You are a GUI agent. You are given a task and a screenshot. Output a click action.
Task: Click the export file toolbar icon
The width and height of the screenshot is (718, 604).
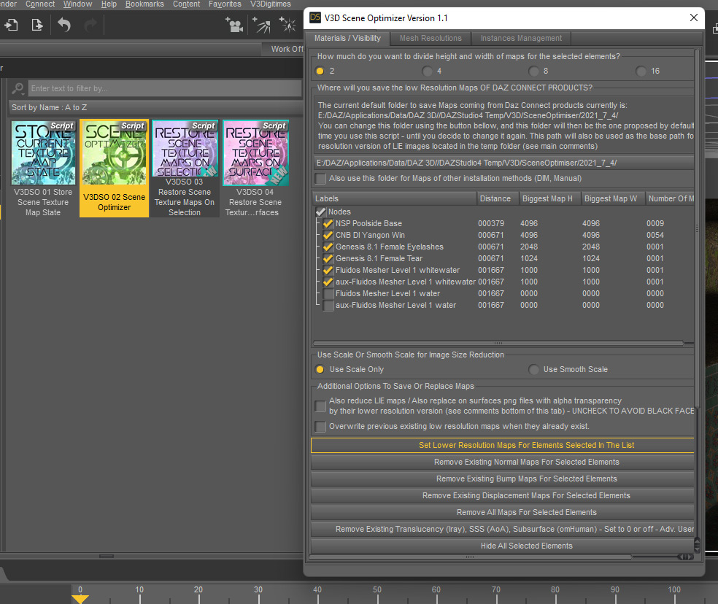[36, 25]
